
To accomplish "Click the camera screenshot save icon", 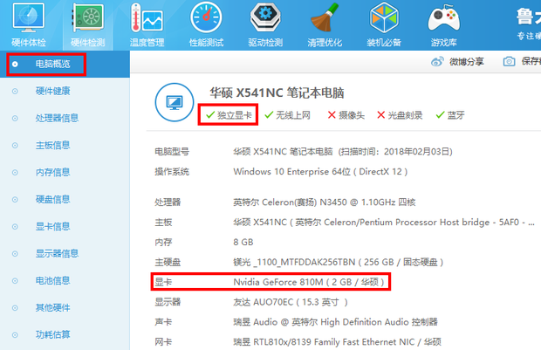I will tap(510, 62).
